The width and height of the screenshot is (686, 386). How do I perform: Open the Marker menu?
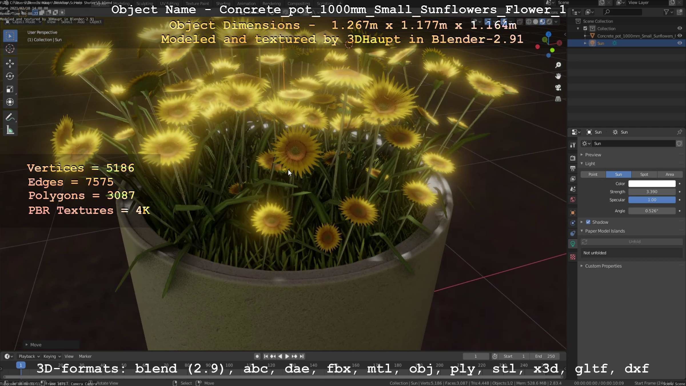point(85,356)
